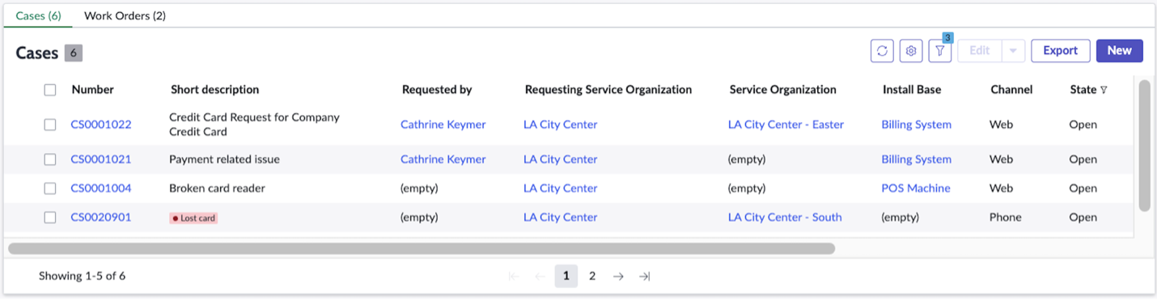
Task: Click the vertical scrollbar thumb
Action: click(x=1144, y=146)
